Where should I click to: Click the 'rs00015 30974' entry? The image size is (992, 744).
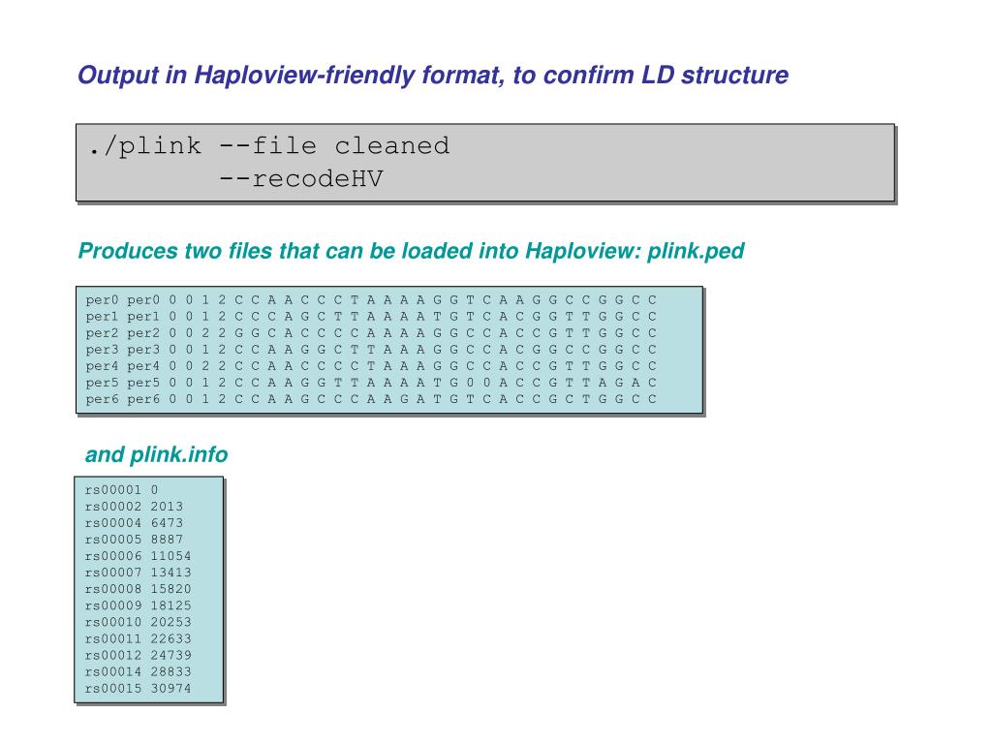[x=138, y=688]
